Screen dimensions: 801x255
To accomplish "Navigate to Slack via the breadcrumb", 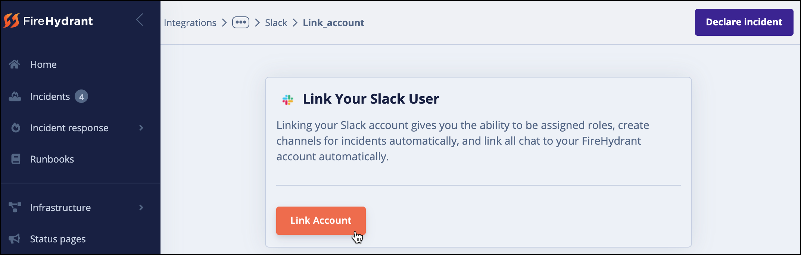I will [276, 22].
